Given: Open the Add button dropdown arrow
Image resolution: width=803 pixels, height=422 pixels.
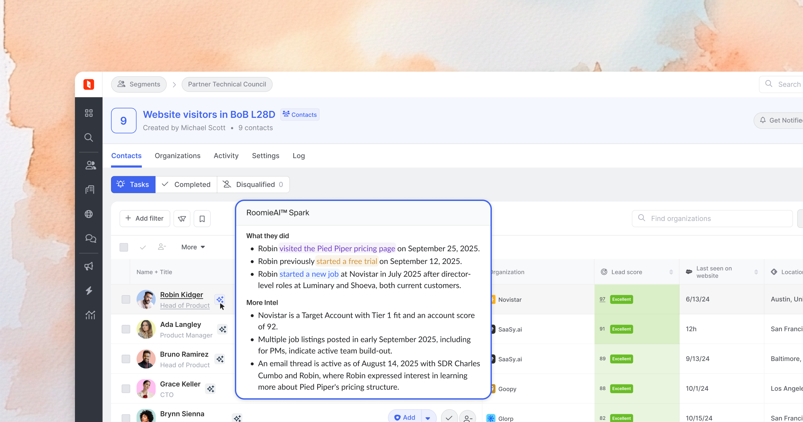Looking at the screenshot, I should [428, 418].
